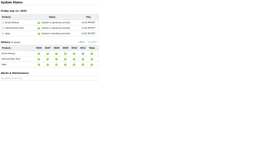This screenshot has width=254, height=159.
Task: Click Apps status icon for 09/08
Action: [x=56, y=64]
